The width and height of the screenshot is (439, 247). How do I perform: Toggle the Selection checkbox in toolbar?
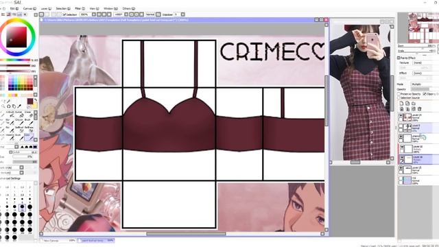64,14
